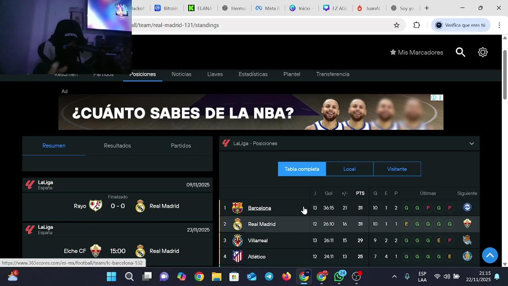
Task: Click the Barcelona club crest
Action: point(237,208)
